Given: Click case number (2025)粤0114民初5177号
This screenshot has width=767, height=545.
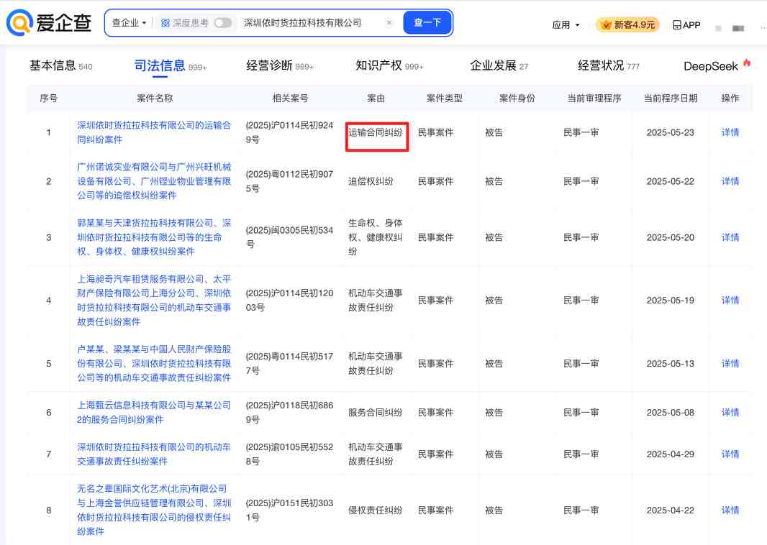Looking at the screenshot, I should tap(289, 363).
